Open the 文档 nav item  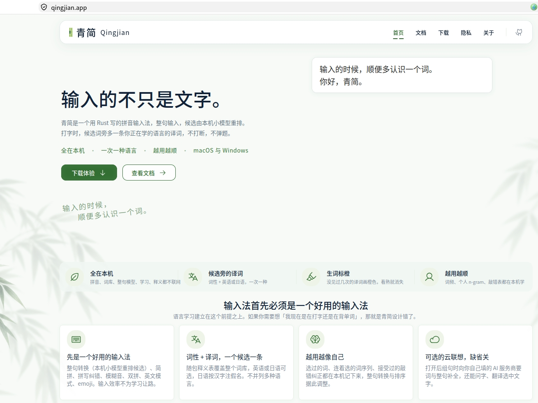421,33
